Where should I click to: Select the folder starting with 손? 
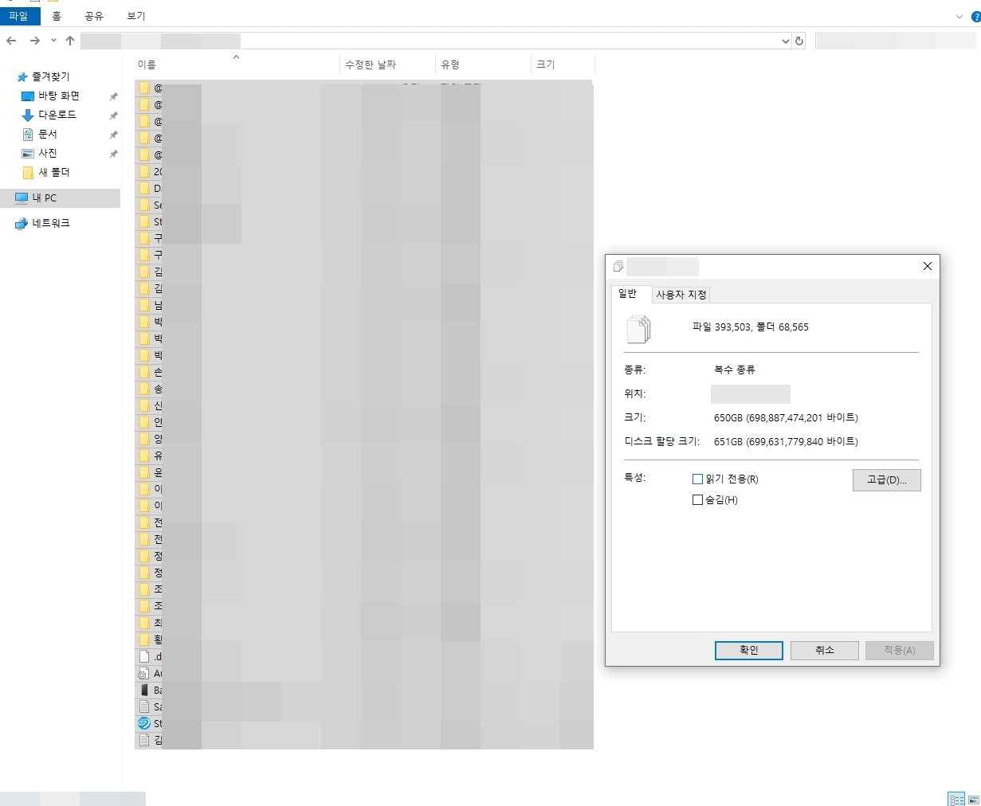[150, 372]
